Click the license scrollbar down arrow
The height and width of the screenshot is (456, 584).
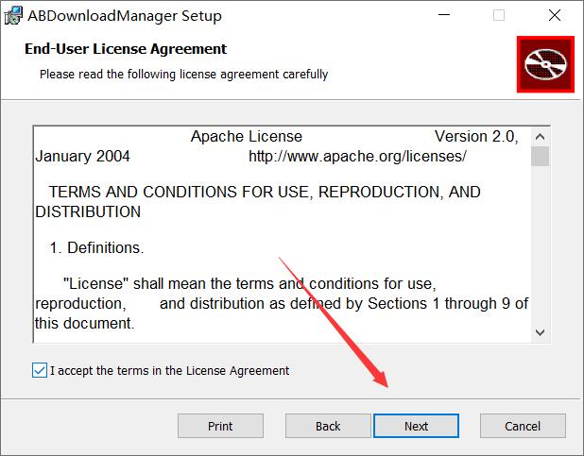[540, 331]
